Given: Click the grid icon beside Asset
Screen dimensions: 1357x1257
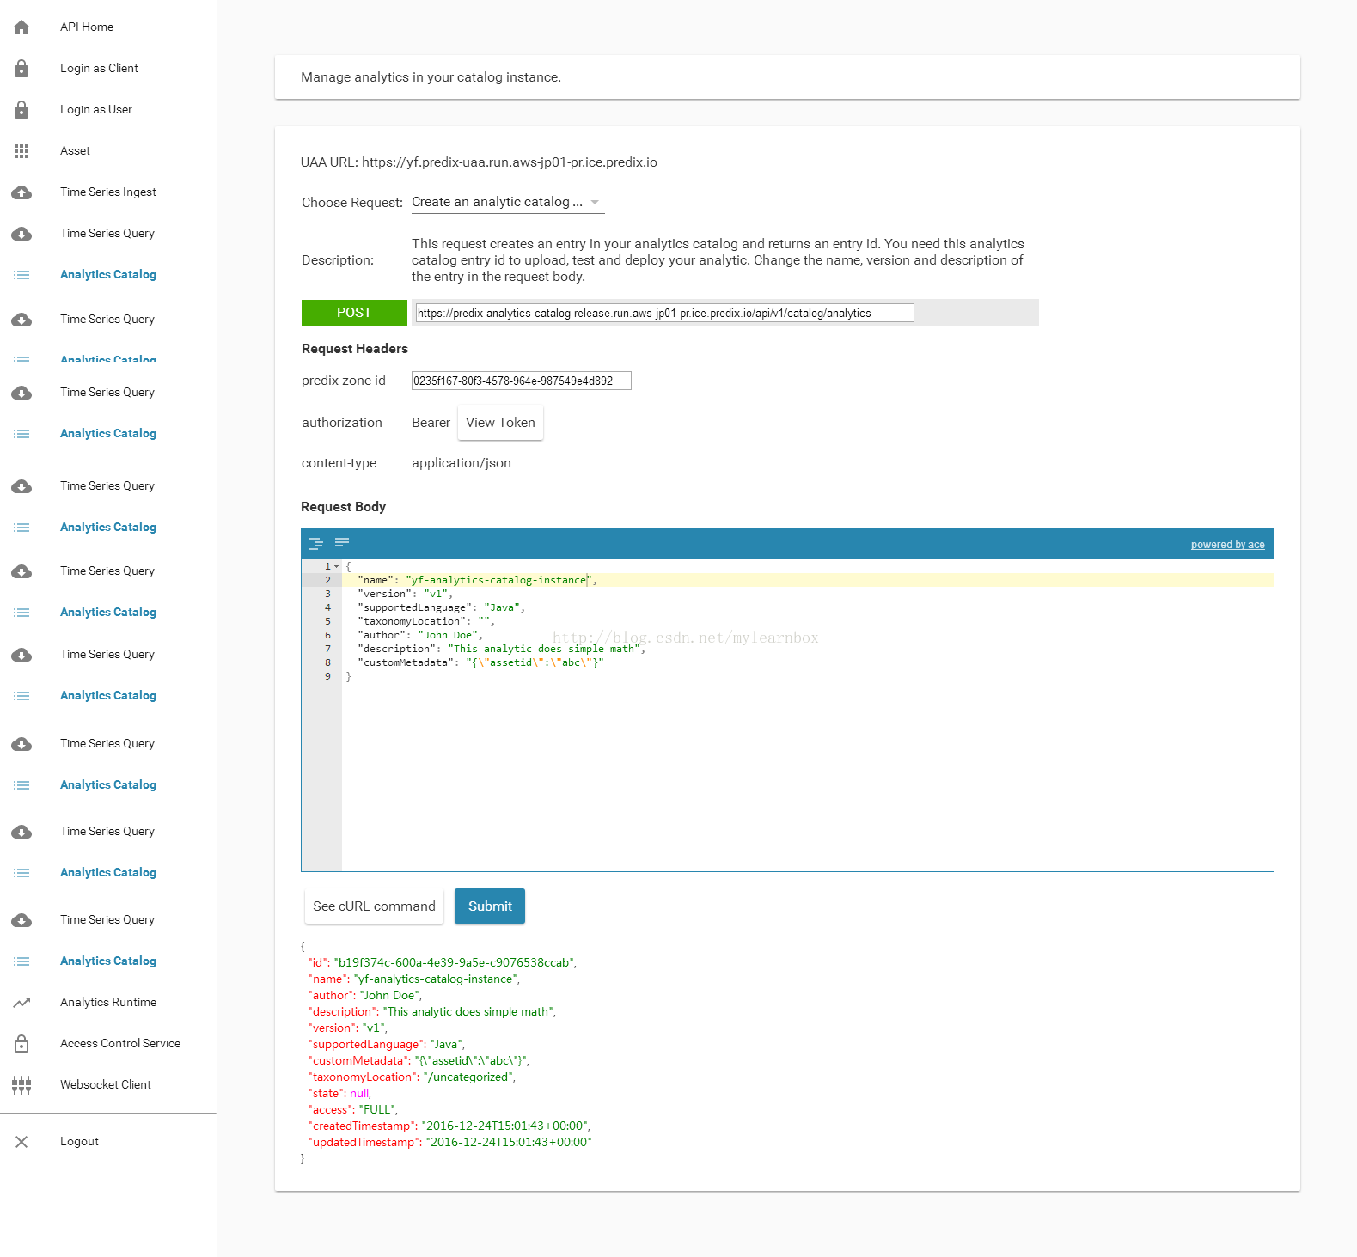Looking at the screenshot, I should click(21, 151).
